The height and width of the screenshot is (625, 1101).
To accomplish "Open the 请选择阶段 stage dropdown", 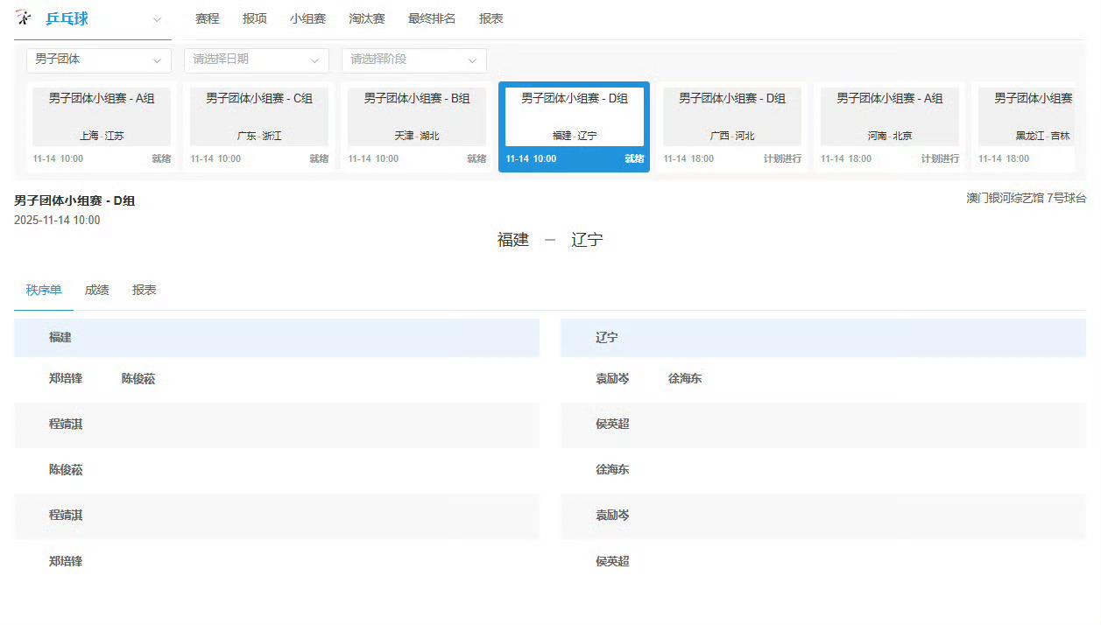I will pyautogui.click(x=413, y=60).
